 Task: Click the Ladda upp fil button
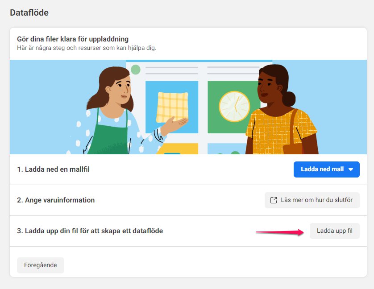tap(334, 231)
